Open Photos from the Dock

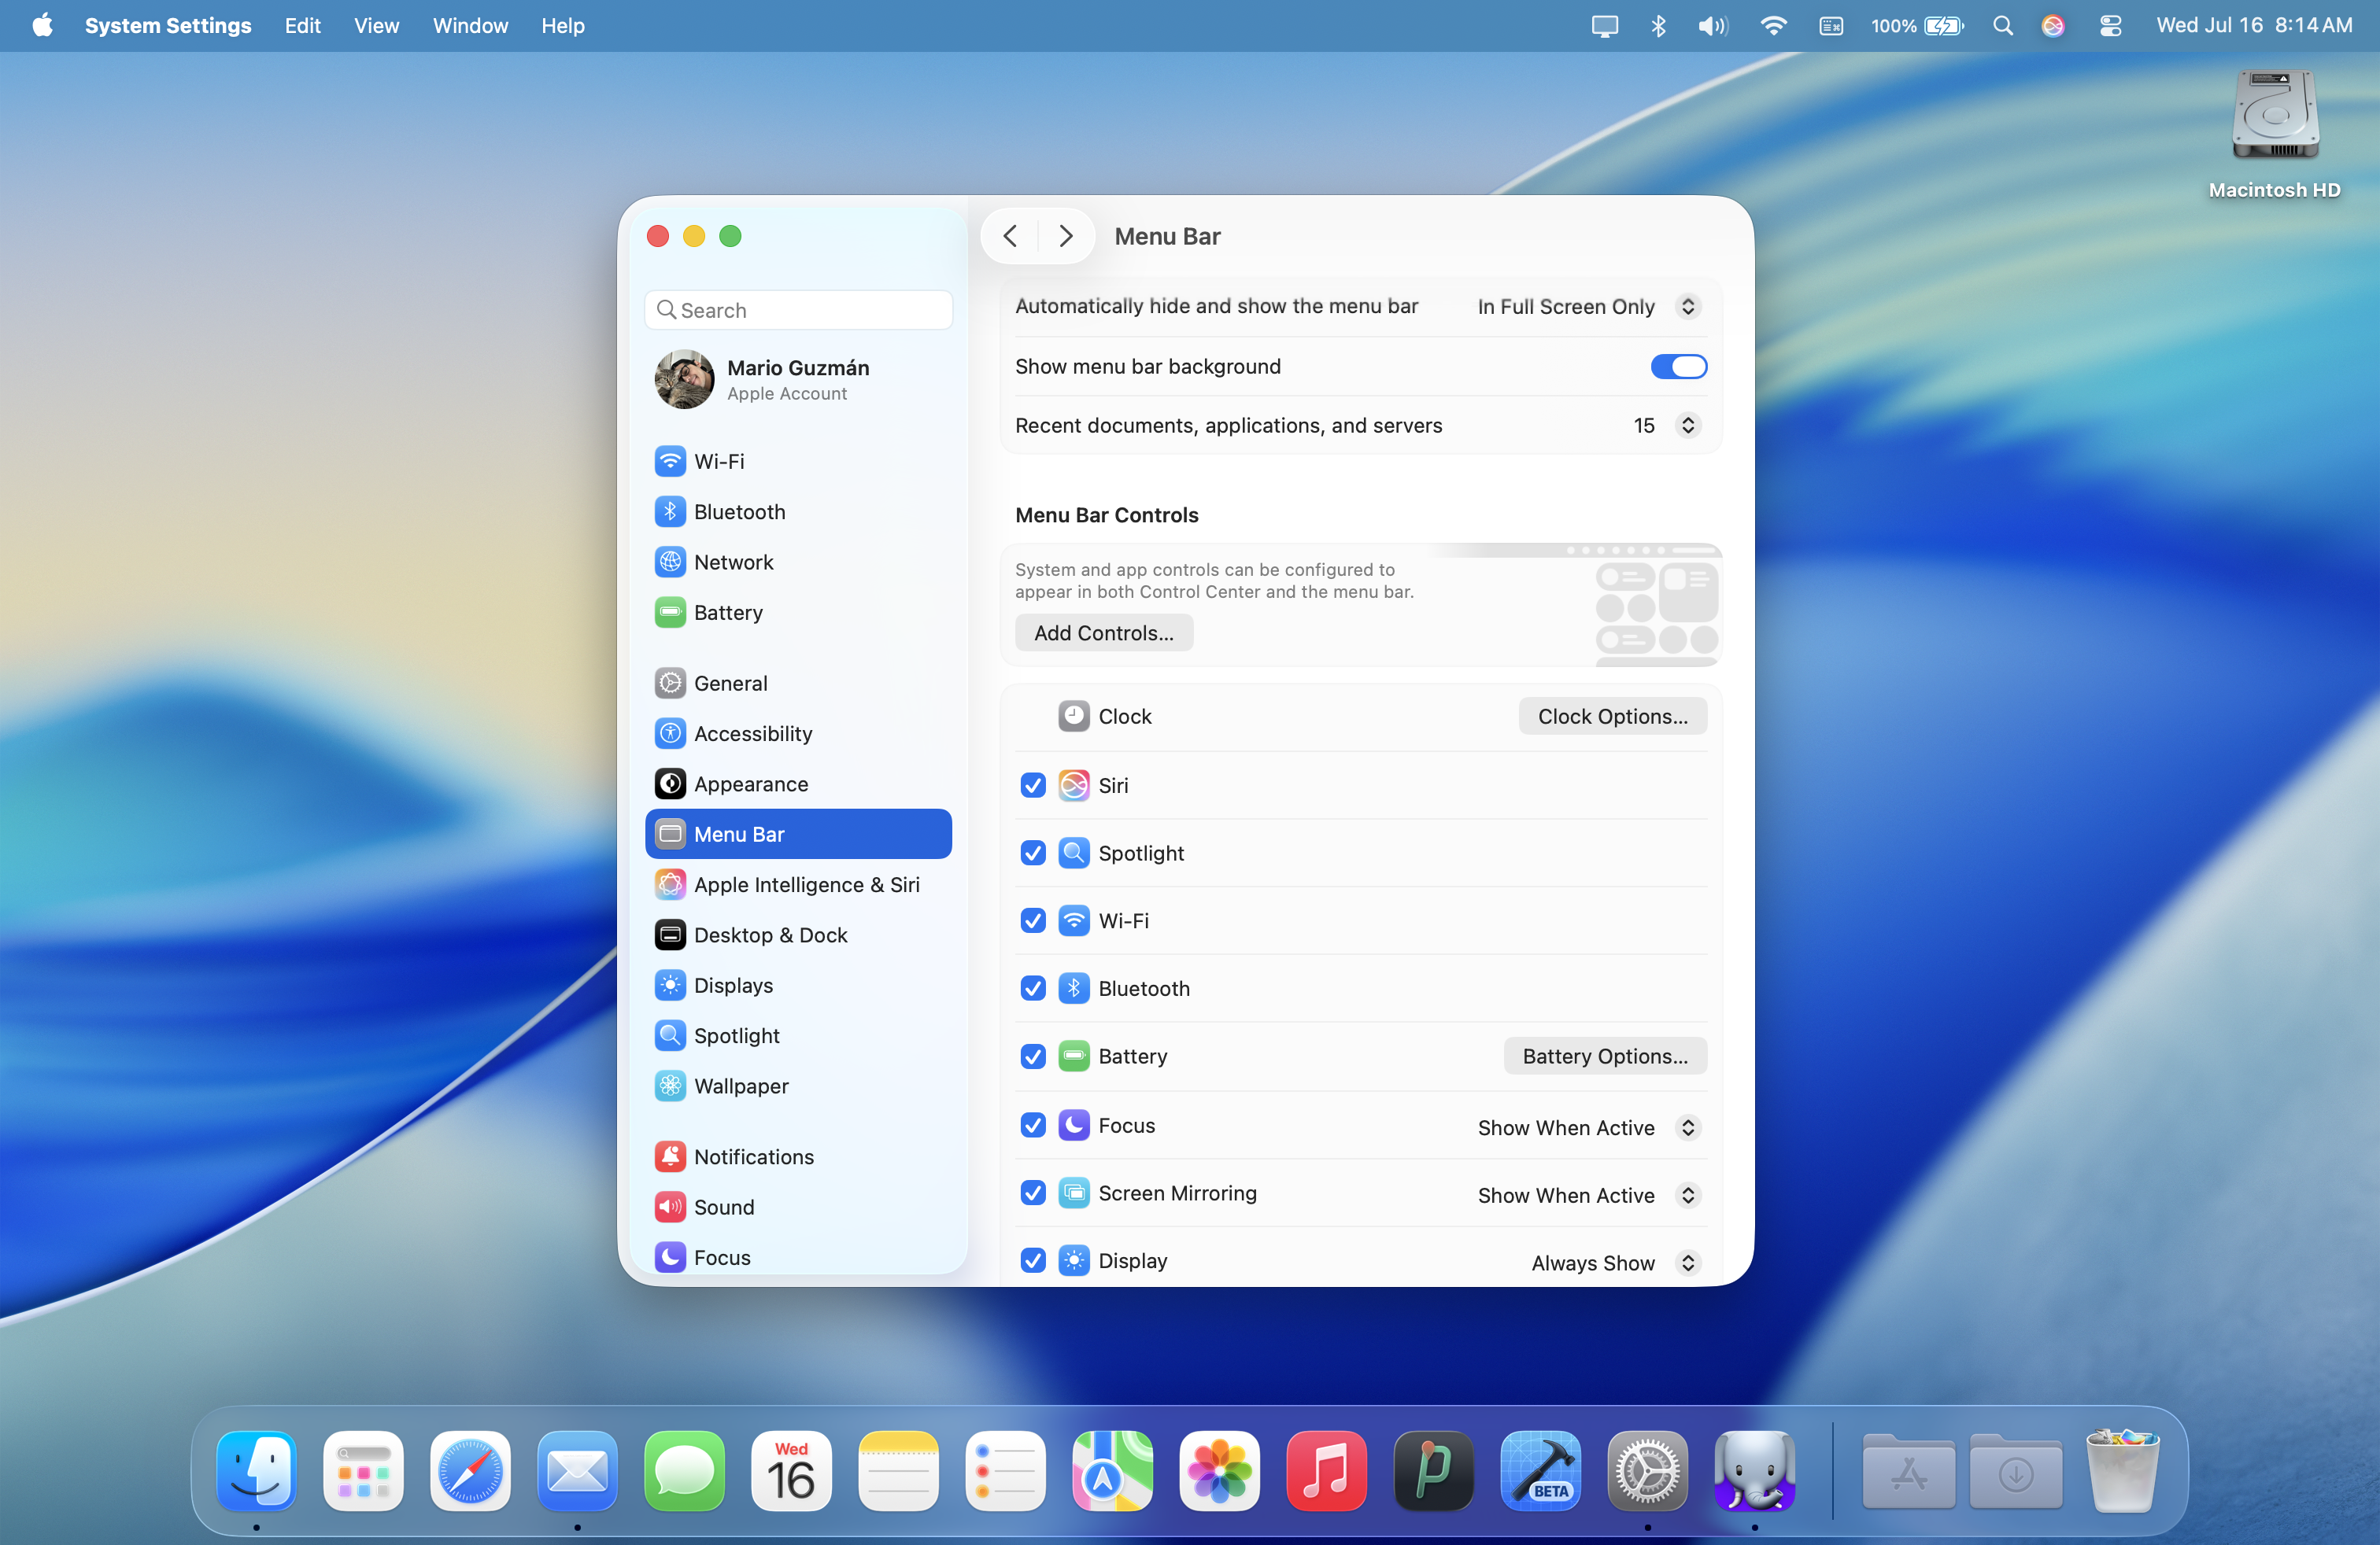1219,1471
